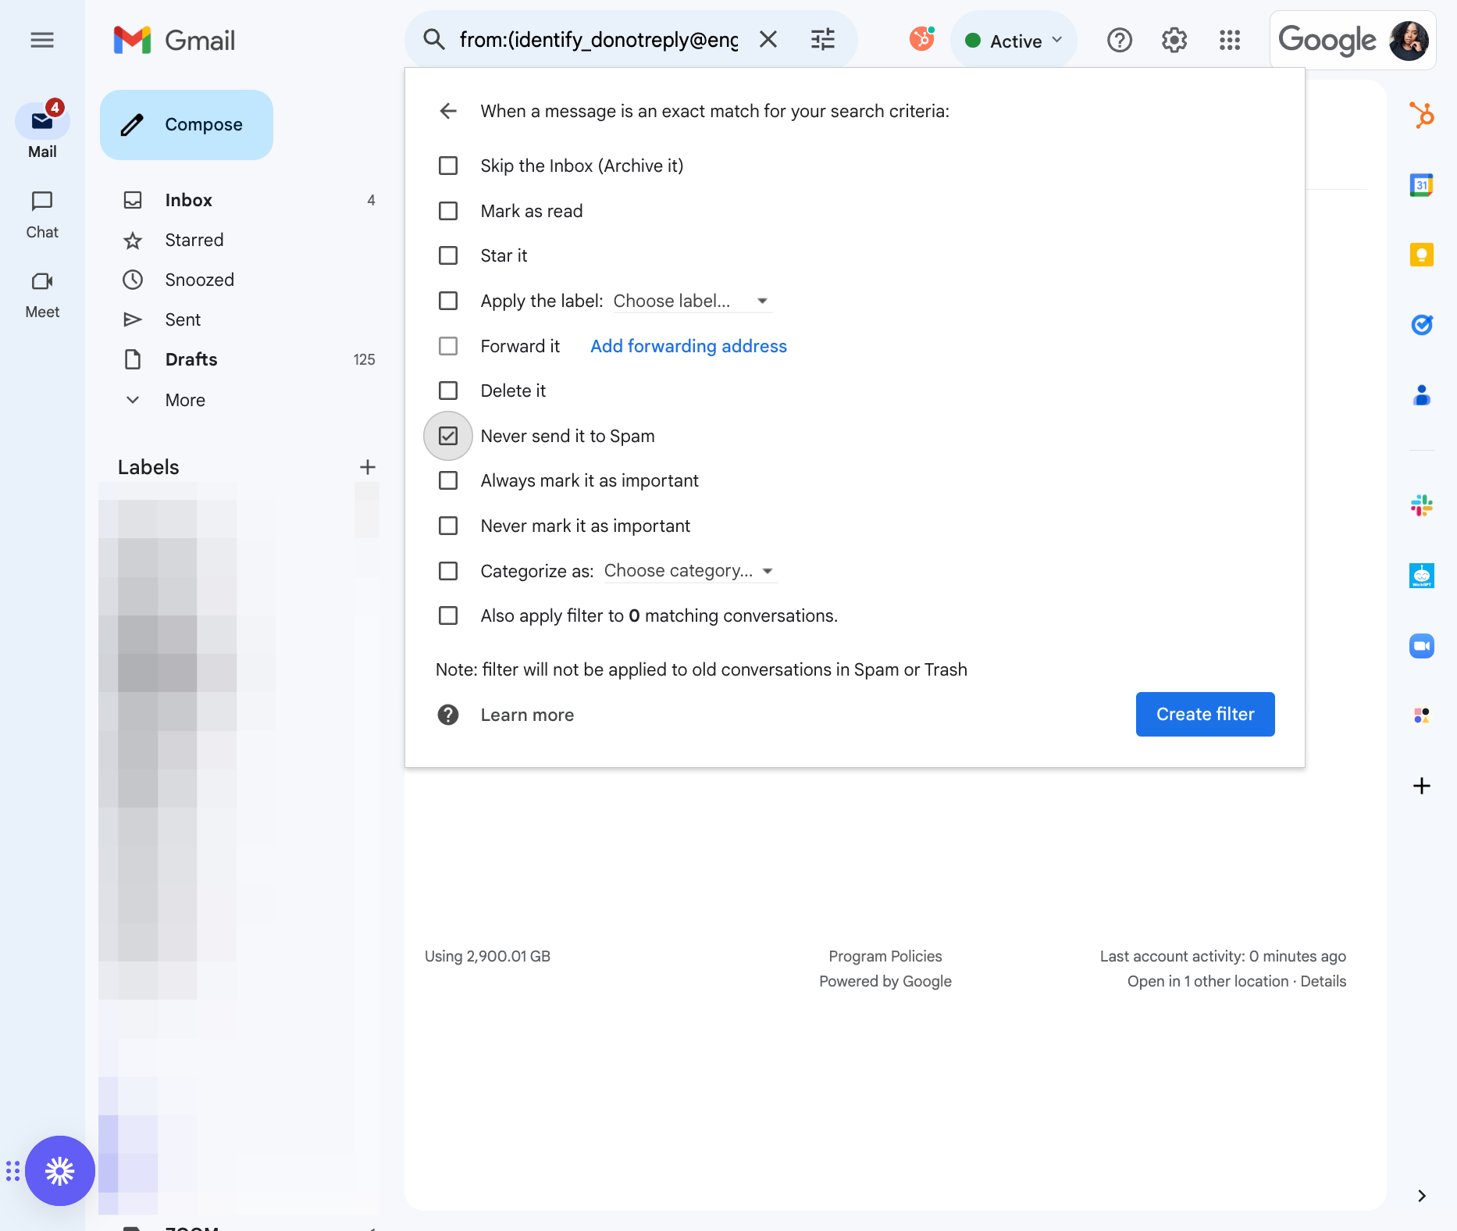This screenshot has height=1231, width=1457.
Task: Open the Drafts folder
Action: (x=191, y=359)
